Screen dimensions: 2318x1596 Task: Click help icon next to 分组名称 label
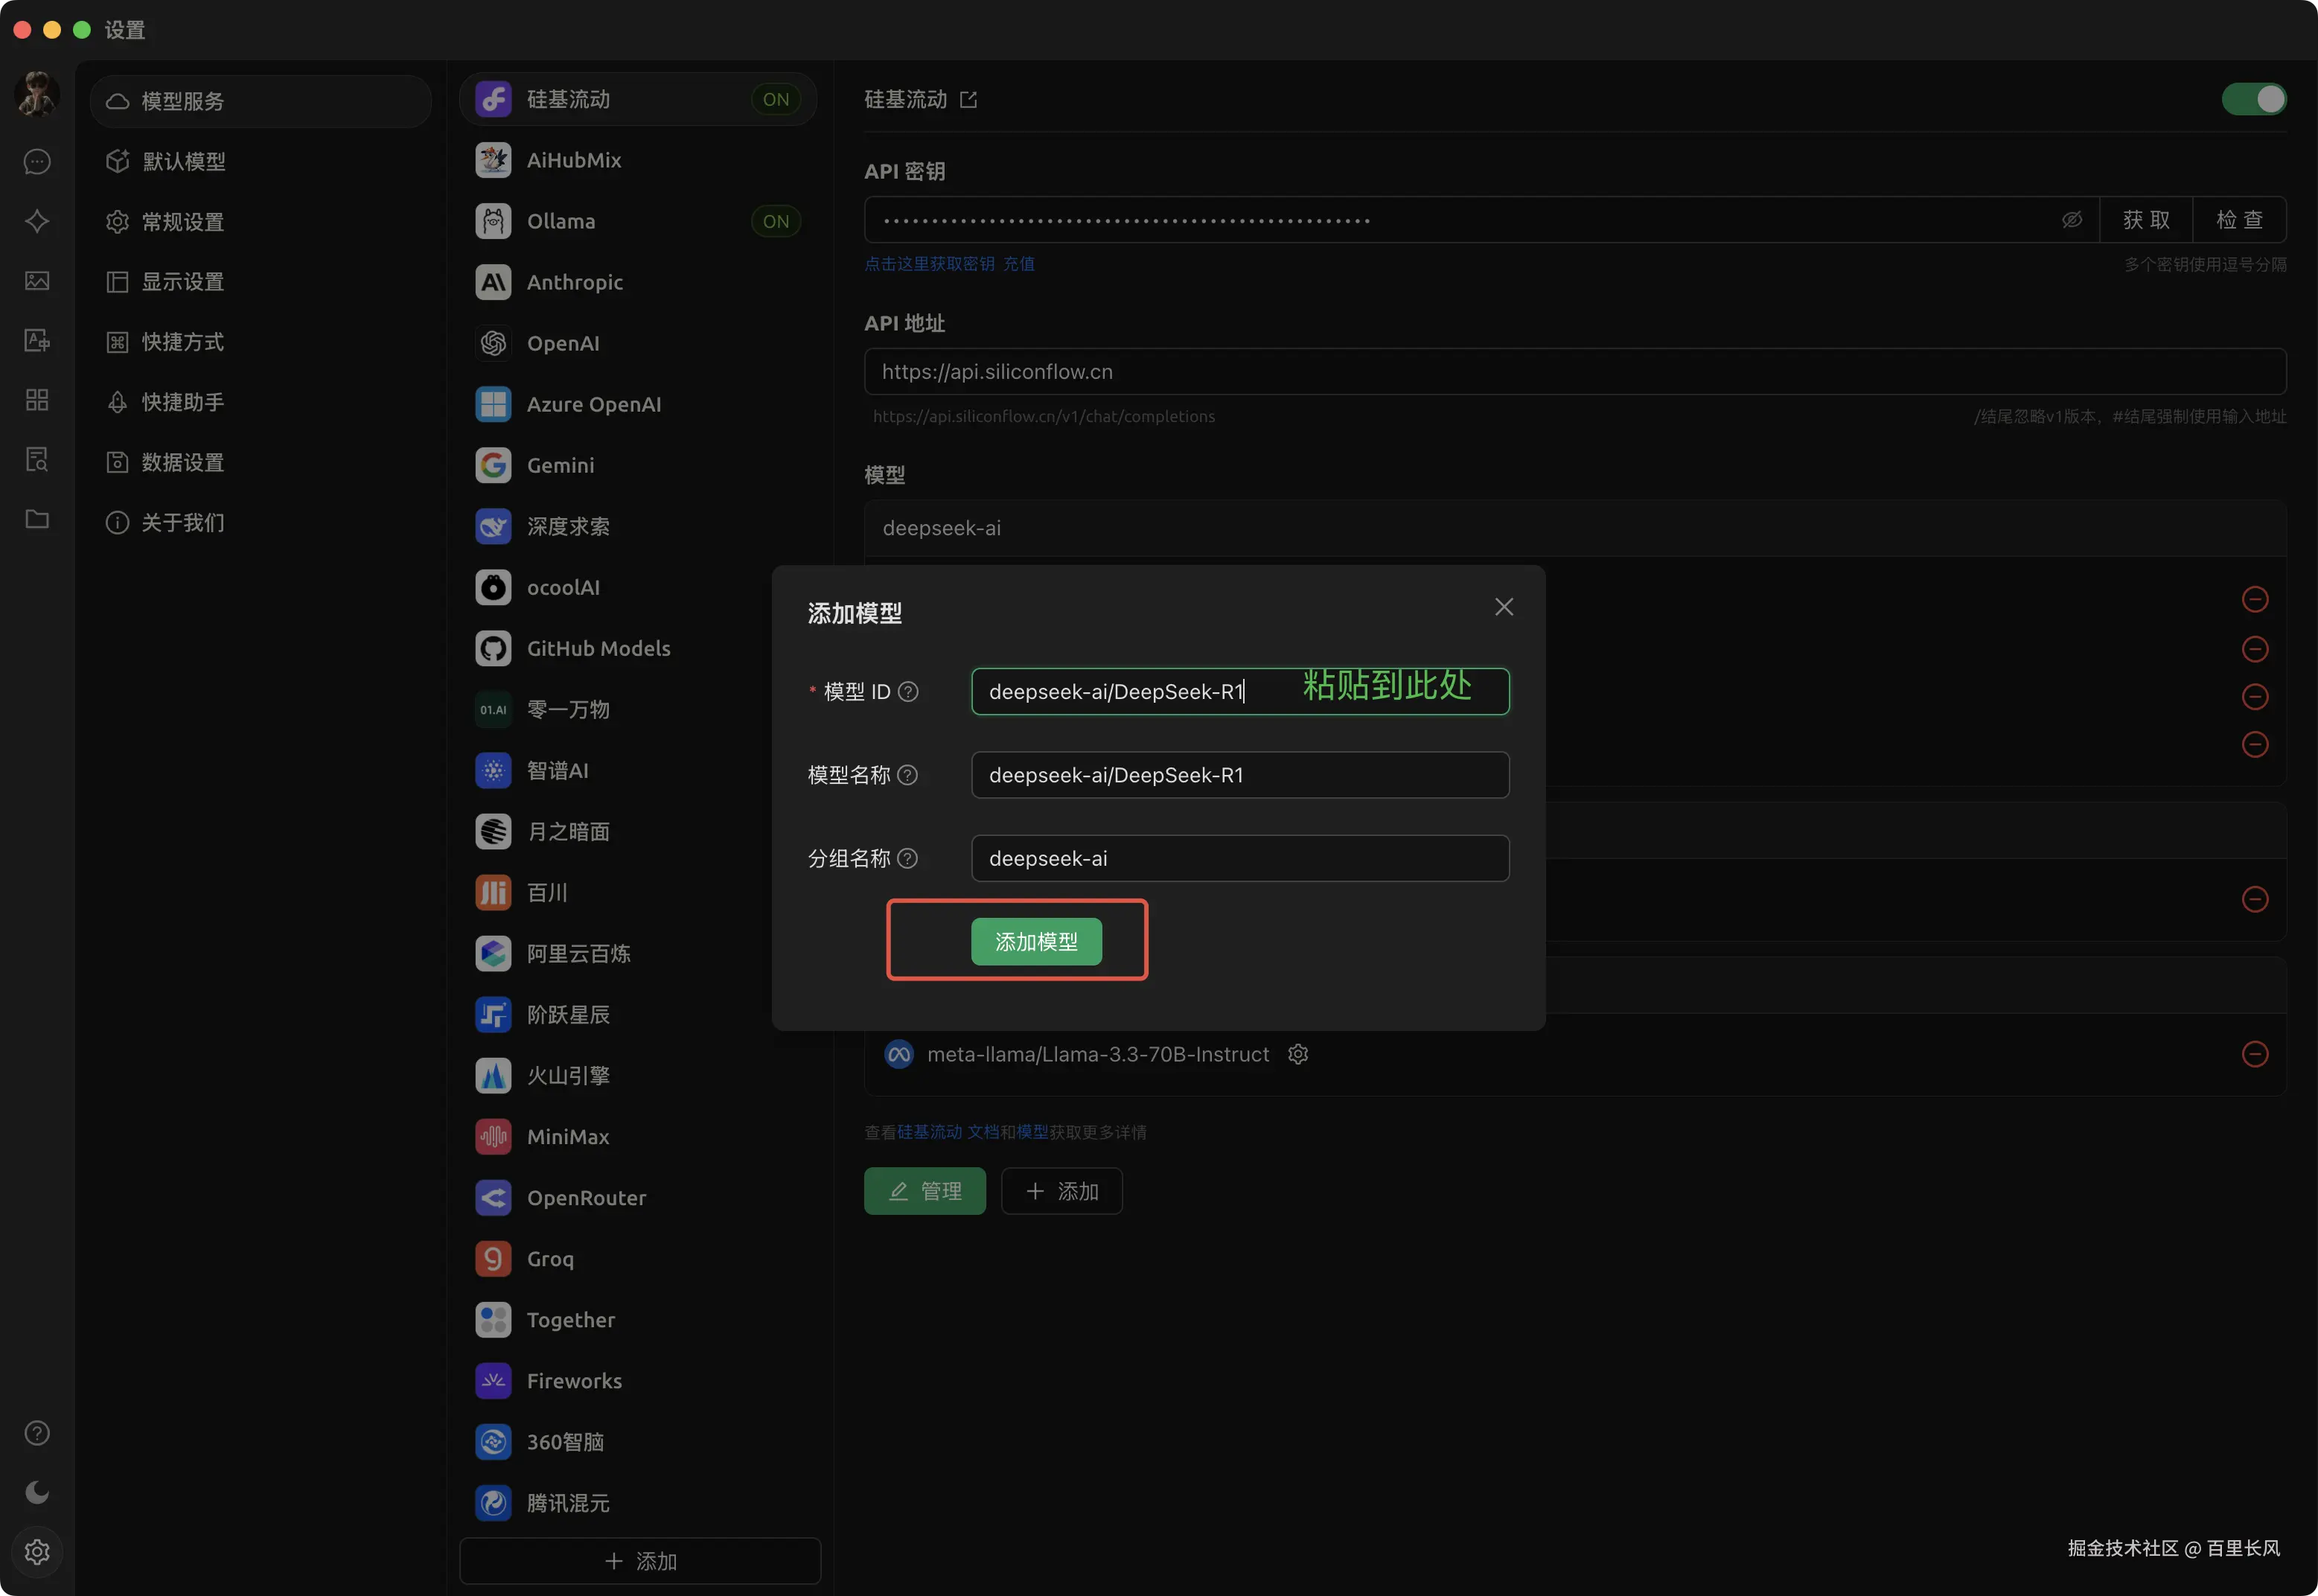[x=907, y=859]
